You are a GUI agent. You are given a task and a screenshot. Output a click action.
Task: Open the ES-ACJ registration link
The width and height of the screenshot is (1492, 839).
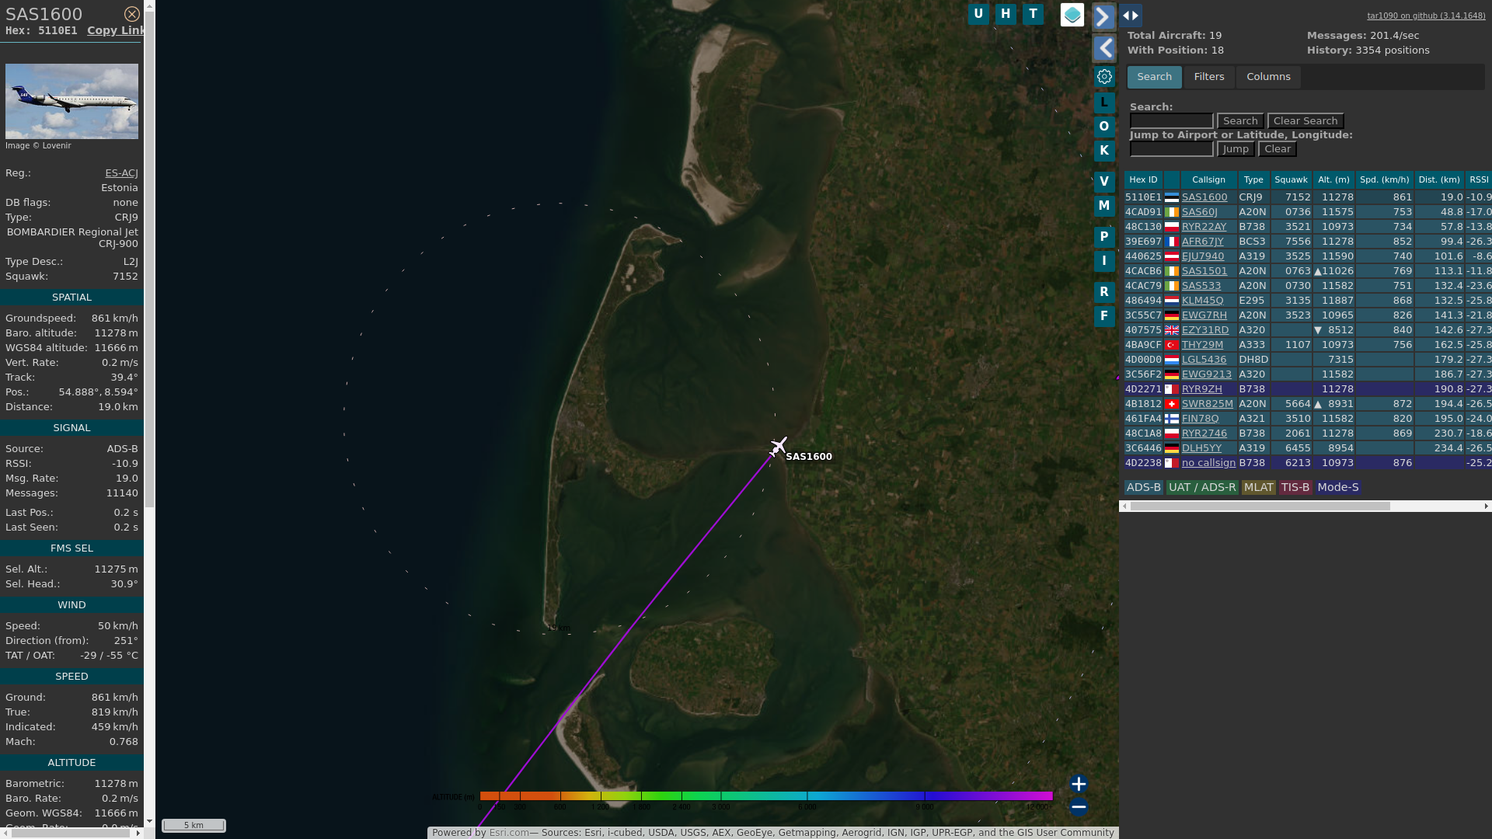pyautogui.click(x=121, y=173)
